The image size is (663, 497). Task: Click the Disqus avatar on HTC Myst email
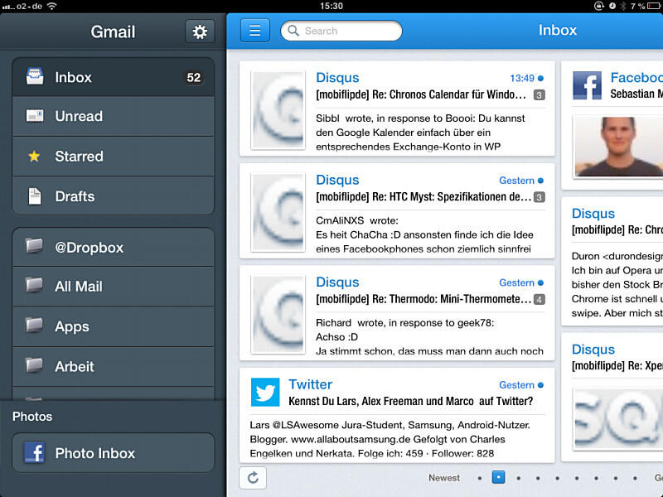click(x=278, y=212)
